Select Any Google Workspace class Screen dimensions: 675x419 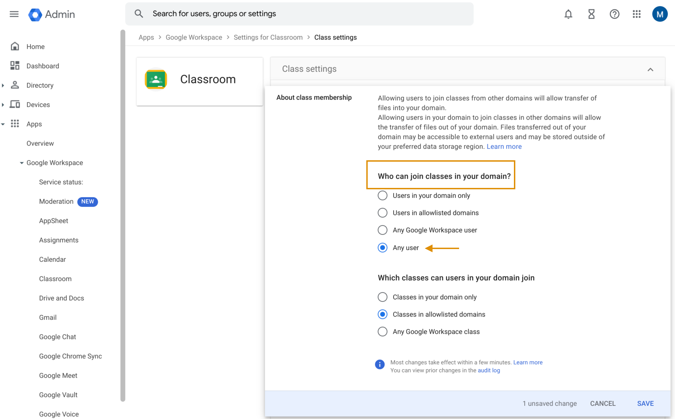(x=383, y=332)
